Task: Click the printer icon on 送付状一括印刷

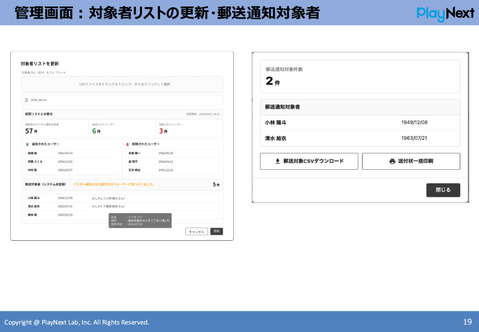Action: pos(392,161)
